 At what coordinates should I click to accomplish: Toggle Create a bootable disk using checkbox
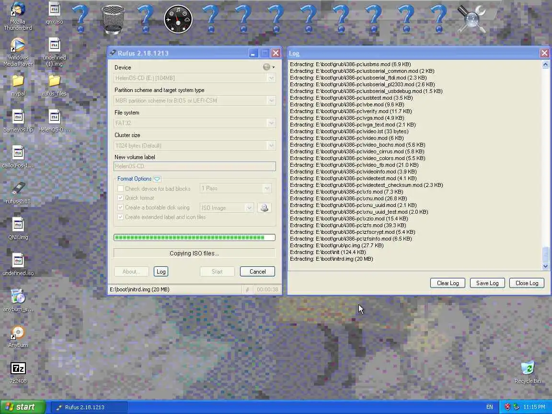coord(120,207)
